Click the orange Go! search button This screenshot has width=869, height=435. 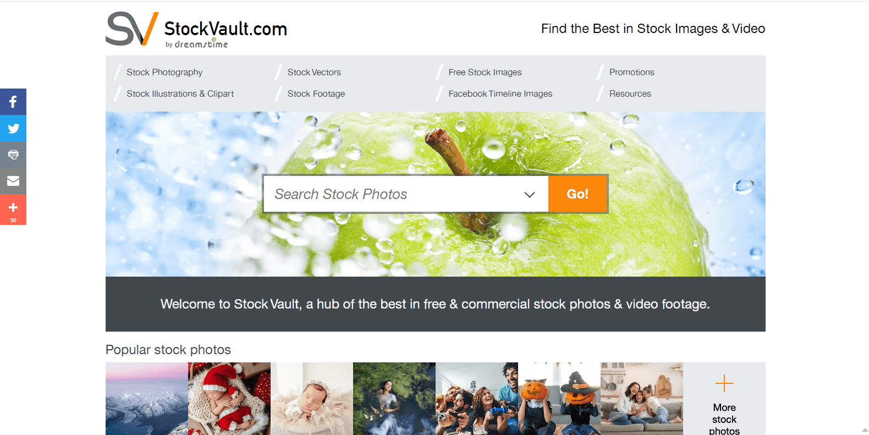577,194
